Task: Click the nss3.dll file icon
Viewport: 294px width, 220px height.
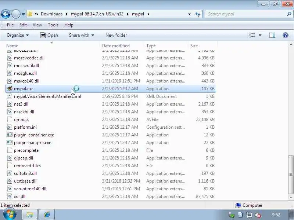Action: tap(10, 104)
